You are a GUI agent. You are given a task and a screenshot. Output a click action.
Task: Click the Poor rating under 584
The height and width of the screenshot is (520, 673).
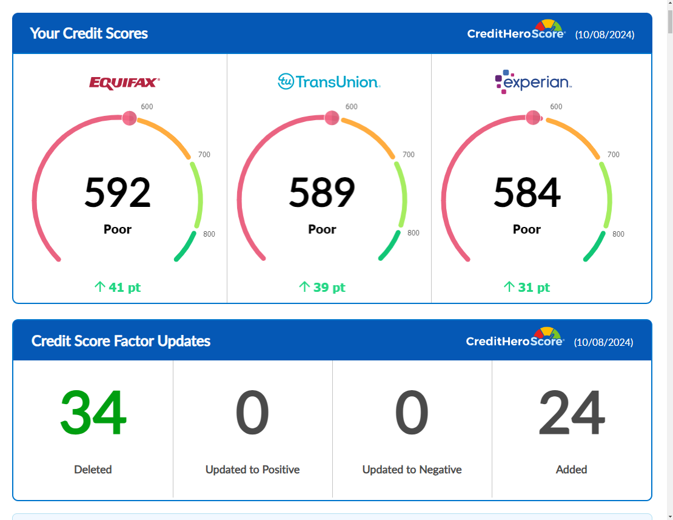pos(527,229)
